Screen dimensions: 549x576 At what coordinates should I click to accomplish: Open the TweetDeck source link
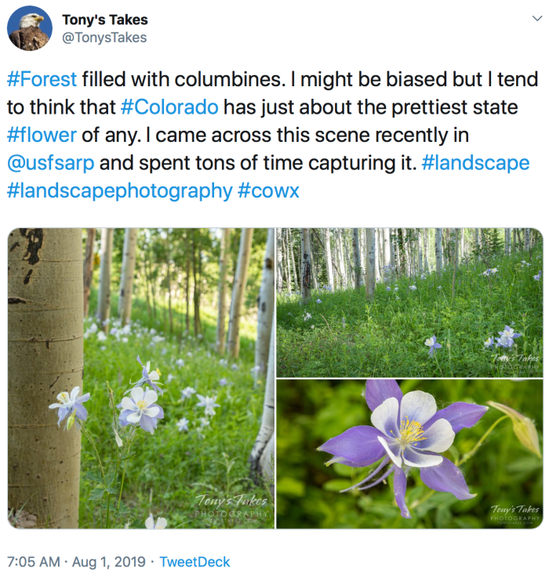click(x=195, y=562)
